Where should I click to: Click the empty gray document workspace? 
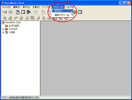(x=86, y=58)
